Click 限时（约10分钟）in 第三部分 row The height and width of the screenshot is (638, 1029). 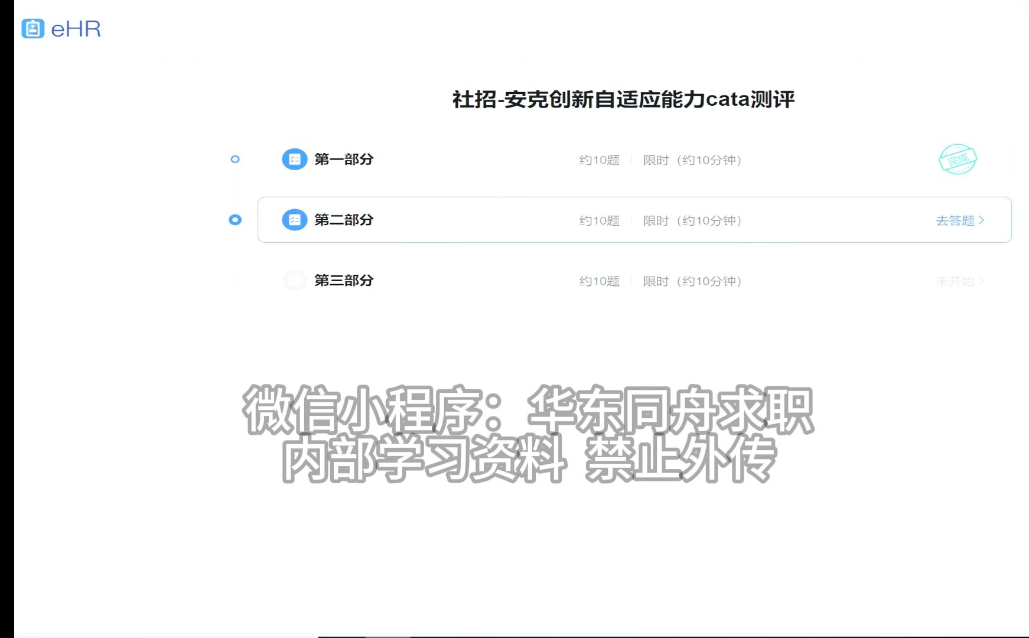[x=692, y=281]
